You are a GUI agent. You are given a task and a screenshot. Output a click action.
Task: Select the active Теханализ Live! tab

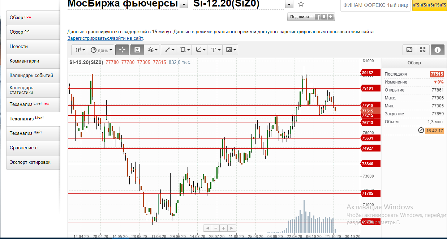(x=33, y=119)
